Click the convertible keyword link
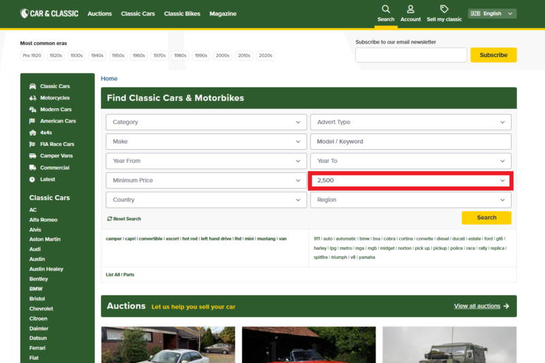The height and width of the screenshot is (363, 545). coord(151,238)
